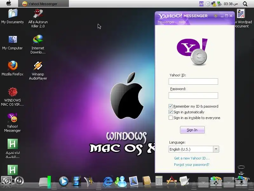Close the Yahoo Messenger window
The width and height of the screenshot is (254, 191).
[x=231, y=16]
